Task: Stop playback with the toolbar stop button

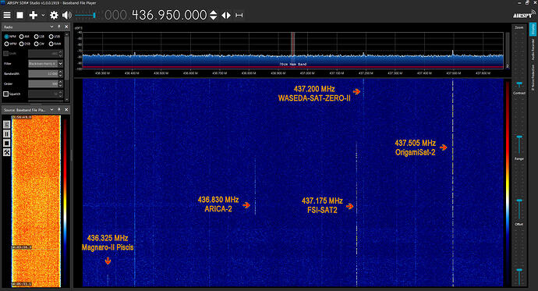Action: point(20,15)
